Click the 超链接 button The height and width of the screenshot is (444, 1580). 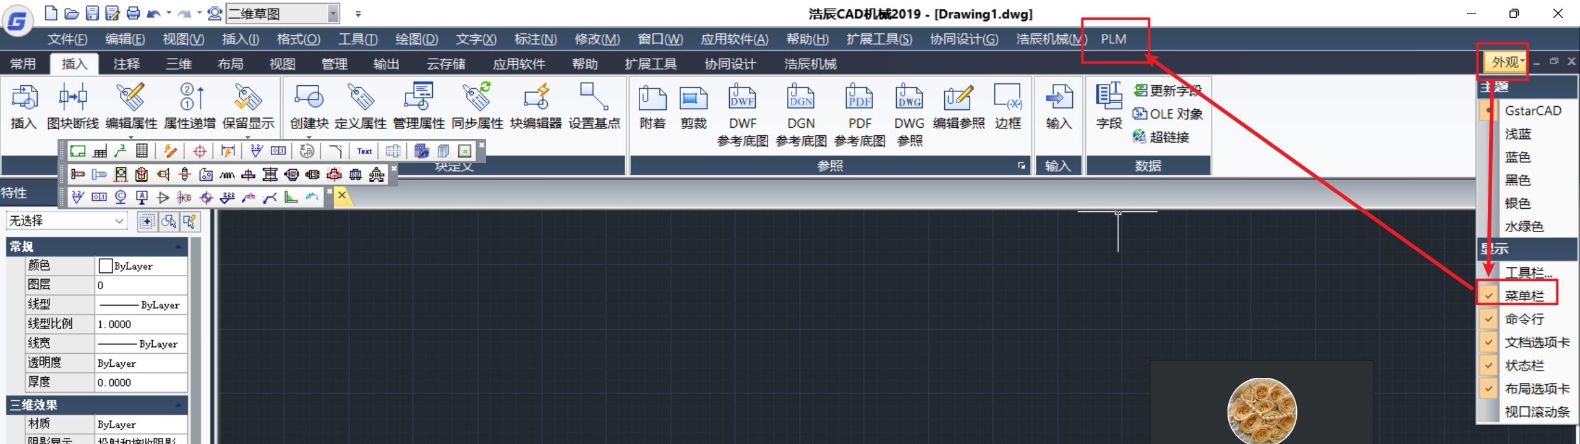tap(1161, 136)
